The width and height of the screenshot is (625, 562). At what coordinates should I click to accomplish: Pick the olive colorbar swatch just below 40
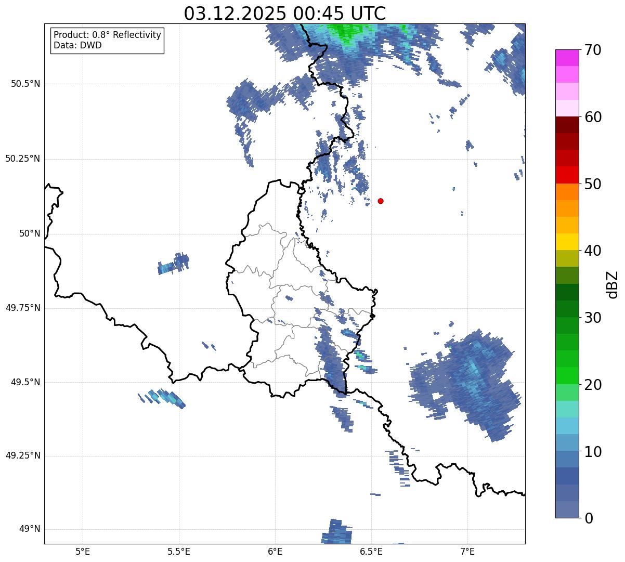click(567, 259)
